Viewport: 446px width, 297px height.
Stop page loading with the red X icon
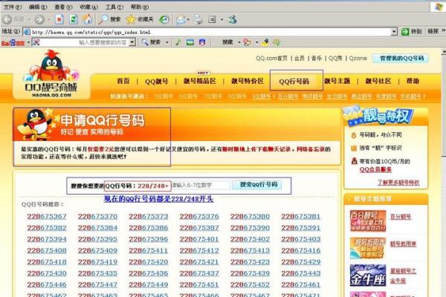tap(59, 19)
